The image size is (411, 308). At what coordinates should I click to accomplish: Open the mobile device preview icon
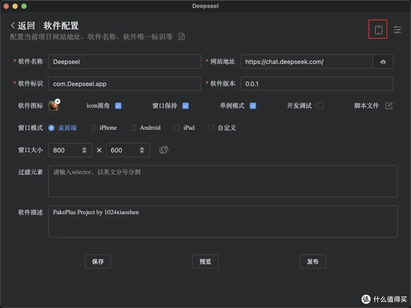pos(378,30)
